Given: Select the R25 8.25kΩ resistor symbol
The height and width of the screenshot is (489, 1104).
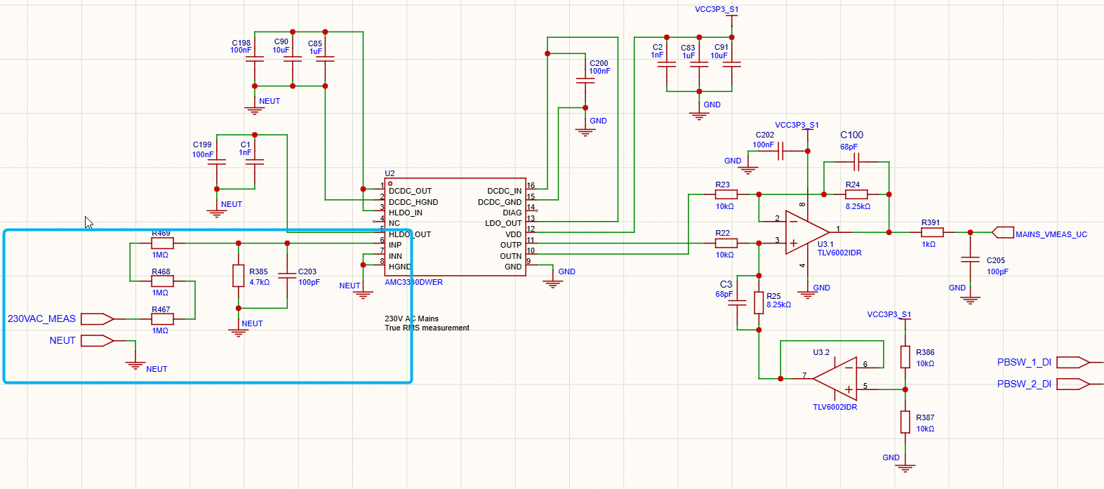Looking at the screenshot, I should (x=759, y=303).
